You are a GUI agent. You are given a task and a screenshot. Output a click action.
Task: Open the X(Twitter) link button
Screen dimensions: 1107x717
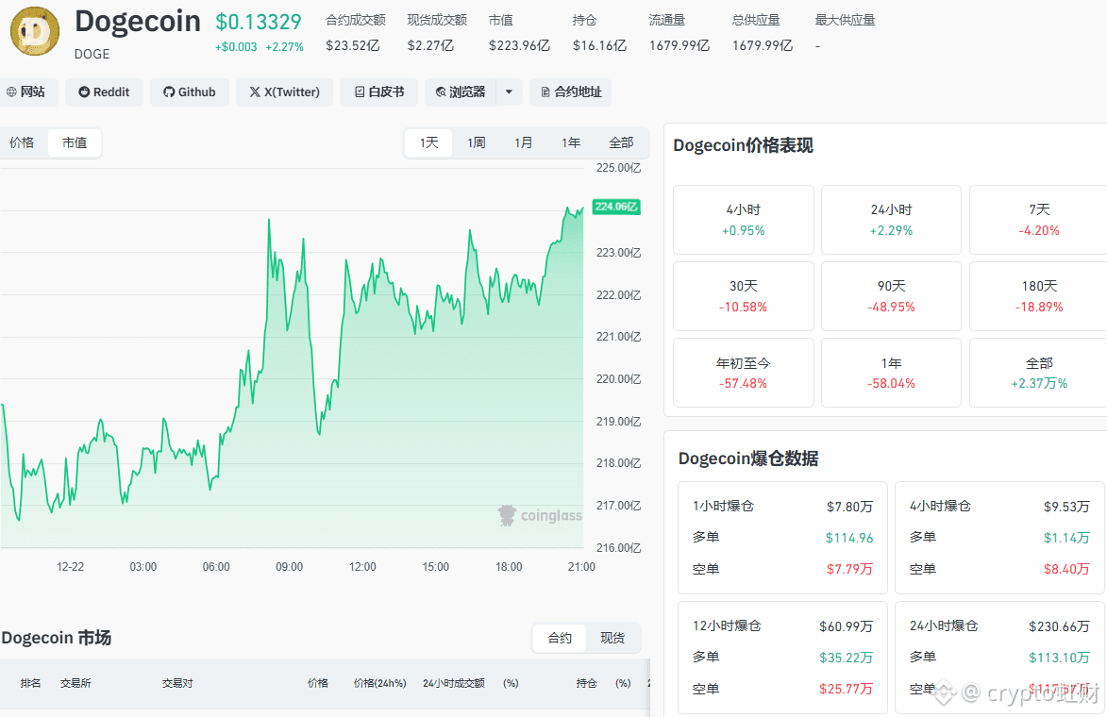[x=284, y=92]
